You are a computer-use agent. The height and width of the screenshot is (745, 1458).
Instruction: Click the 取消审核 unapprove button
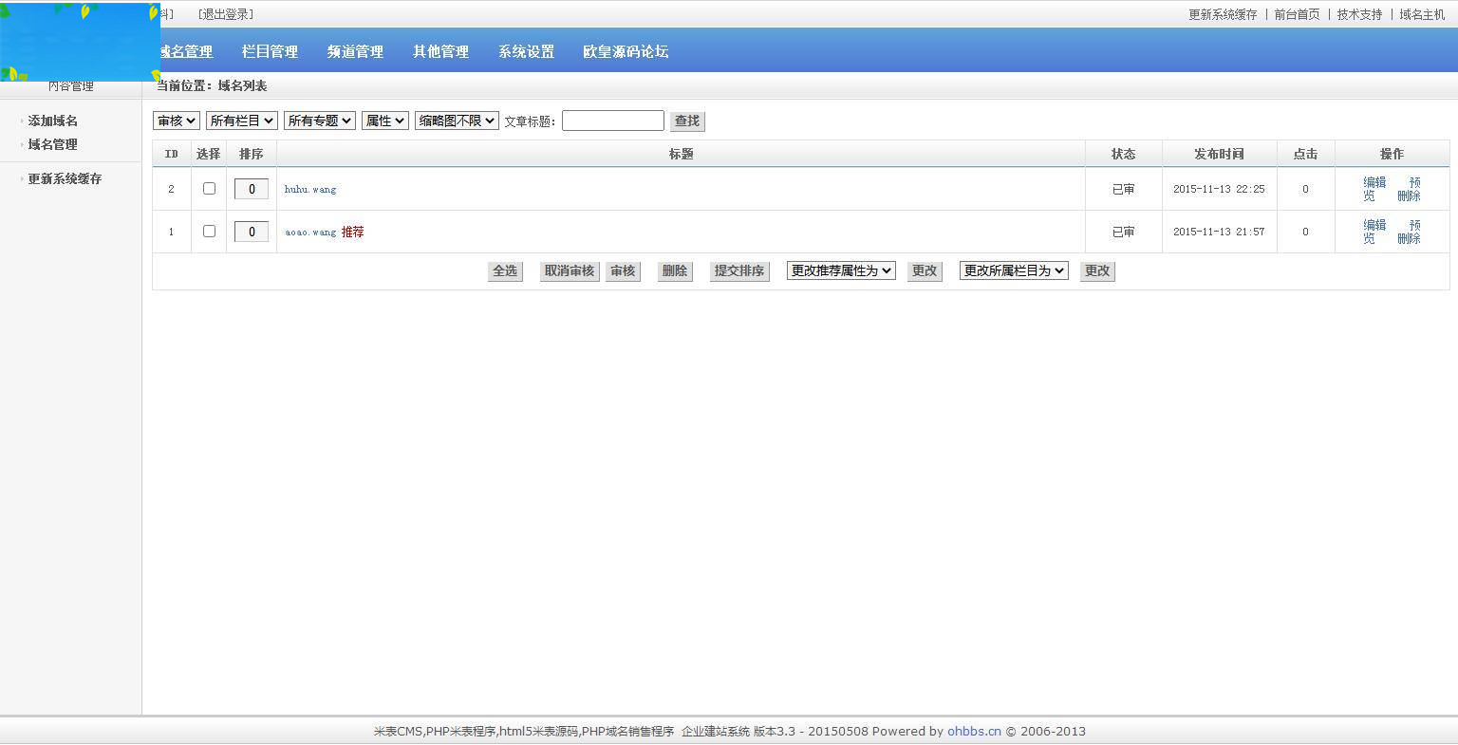[x=569, y=270]
